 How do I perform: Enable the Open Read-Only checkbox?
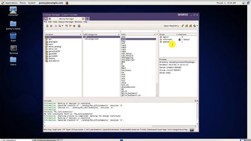[x=162, y=26]
